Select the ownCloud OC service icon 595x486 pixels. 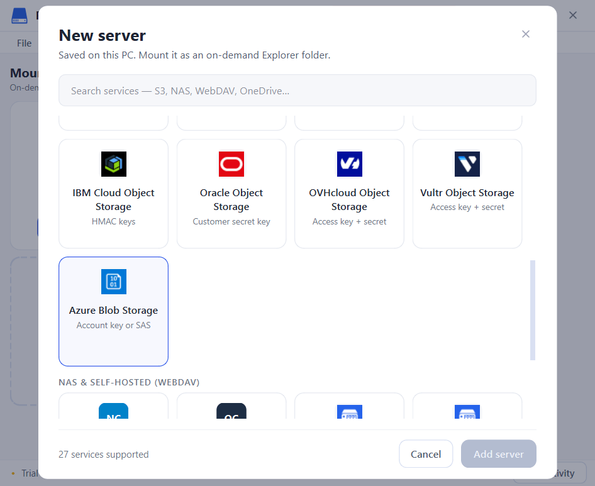click(231, 411)
